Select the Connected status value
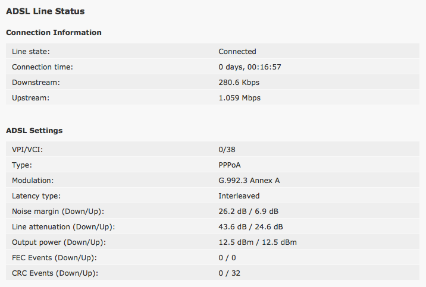The image size is (426, 287). (x=237, y=52)
